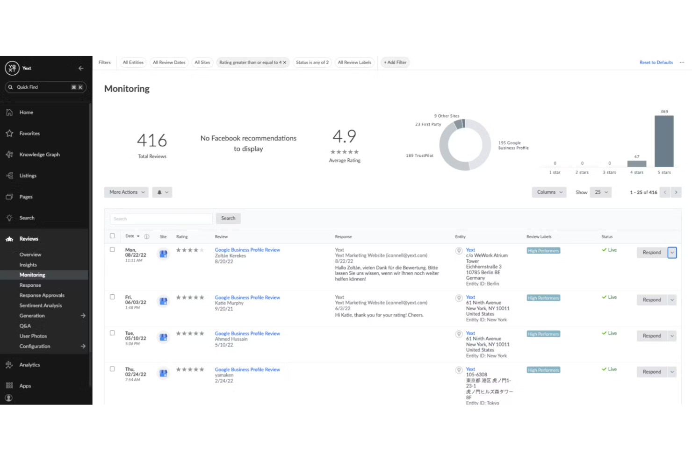Viewport: 692px width, 461px height.
Task: Open the Reviews star icon
Action: coord(9,239)
